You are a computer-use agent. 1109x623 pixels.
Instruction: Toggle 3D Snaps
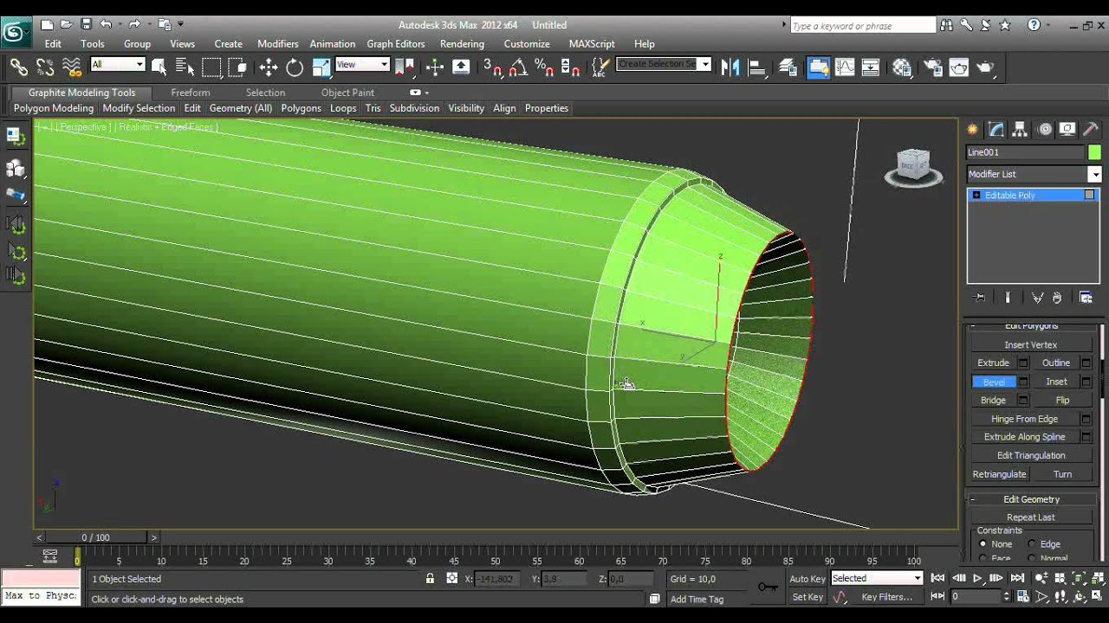click(492, 67)
